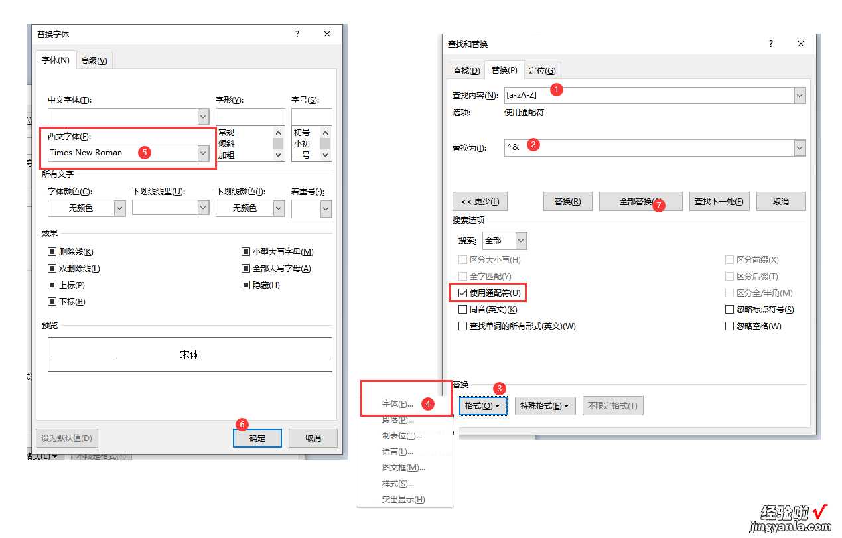842x538 pixels.
Task: Open the 定位(G) tab
Action: point(542,71)
